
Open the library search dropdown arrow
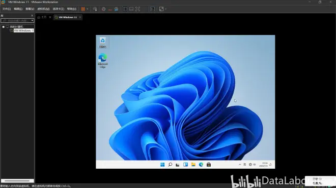[33, 20]
